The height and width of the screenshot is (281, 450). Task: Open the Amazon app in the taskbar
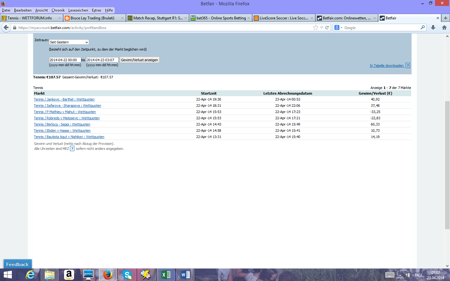click(69, 275)
